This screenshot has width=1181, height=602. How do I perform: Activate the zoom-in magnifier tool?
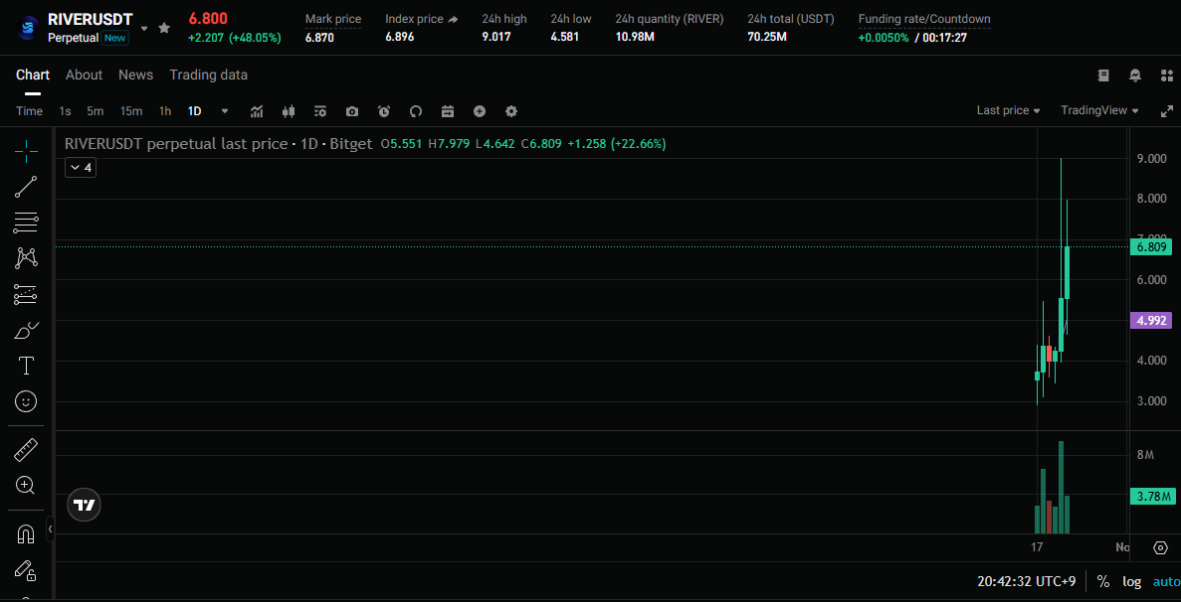coord(26,486)
